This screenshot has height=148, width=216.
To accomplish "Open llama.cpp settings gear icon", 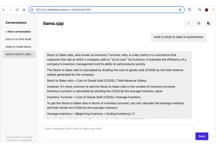I will pyautogui.click(x=199, y=23).
